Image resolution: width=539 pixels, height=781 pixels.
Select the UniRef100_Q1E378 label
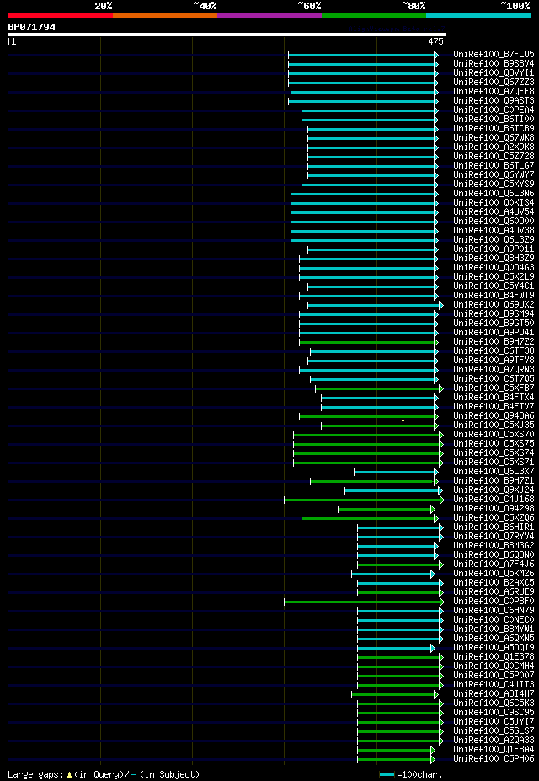[494, 657]
